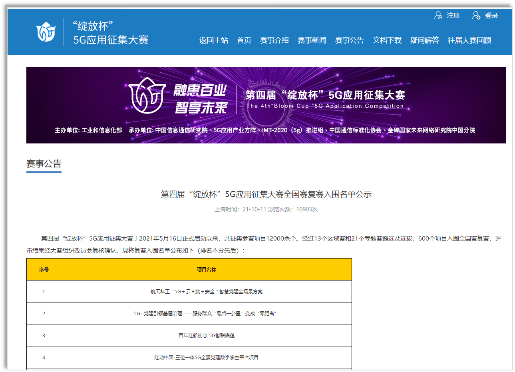Screen dimensions: 515x372
Task: Click row number 2 cell
Action: [44, 313]
